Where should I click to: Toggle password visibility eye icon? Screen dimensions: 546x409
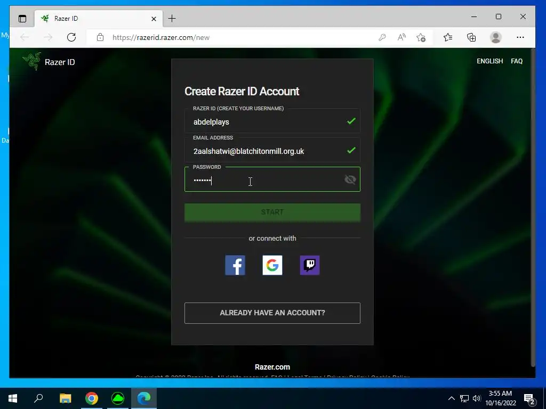pyautogui.click(x=350, y=179)
